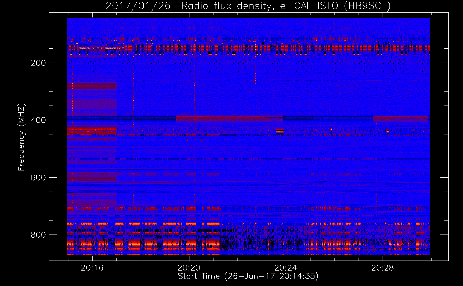The width and height of the screenshot is (463, 286).
Task: Click the 400 frequency tick label
Action: (38, 120)
